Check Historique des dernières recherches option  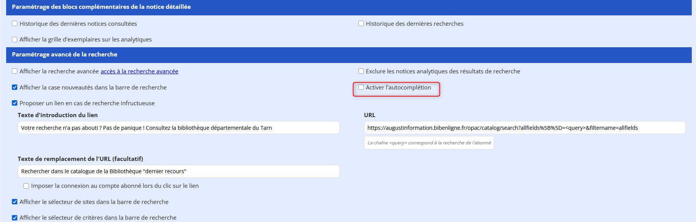click(x=361, y=24)
